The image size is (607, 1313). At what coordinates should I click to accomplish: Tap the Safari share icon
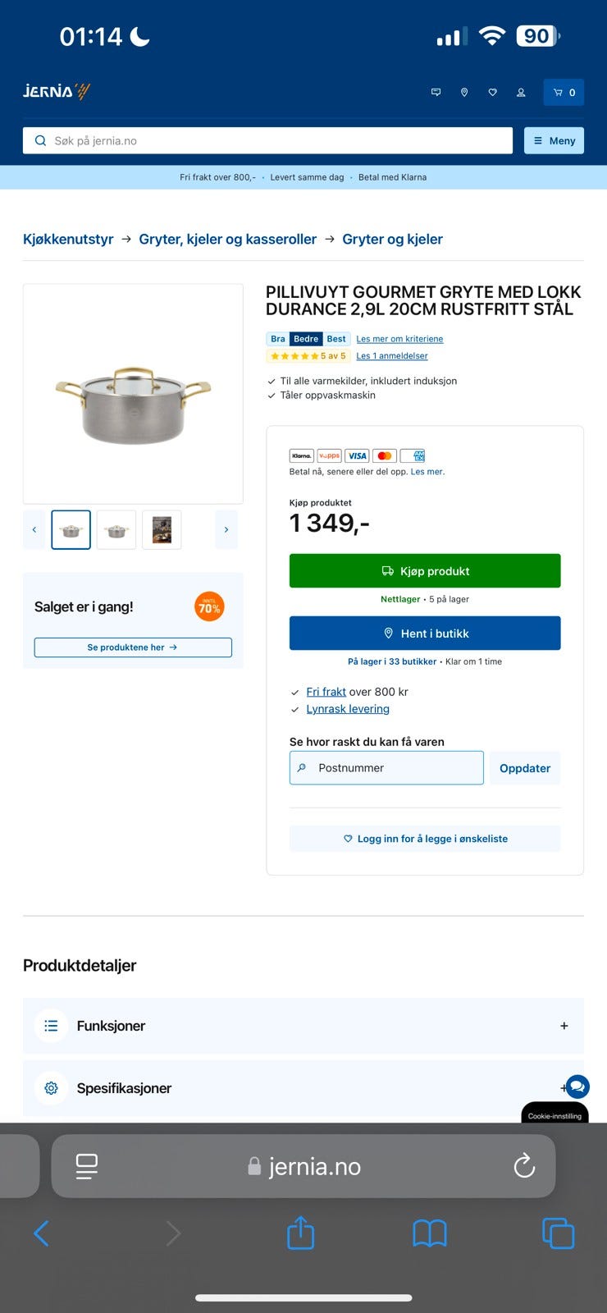tap(301, 1233)
